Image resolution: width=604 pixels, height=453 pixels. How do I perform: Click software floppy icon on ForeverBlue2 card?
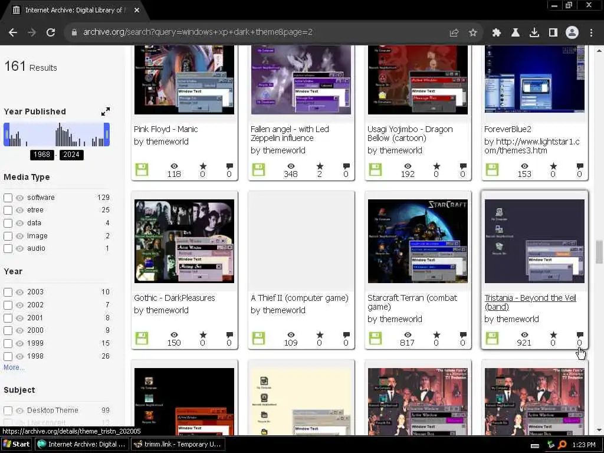point(492,169)
